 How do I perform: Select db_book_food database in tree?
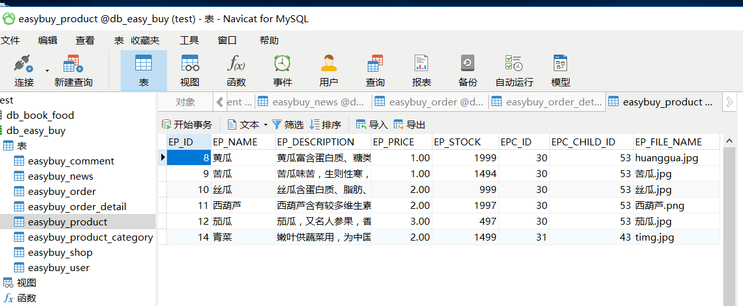click(x=40, y=115)
